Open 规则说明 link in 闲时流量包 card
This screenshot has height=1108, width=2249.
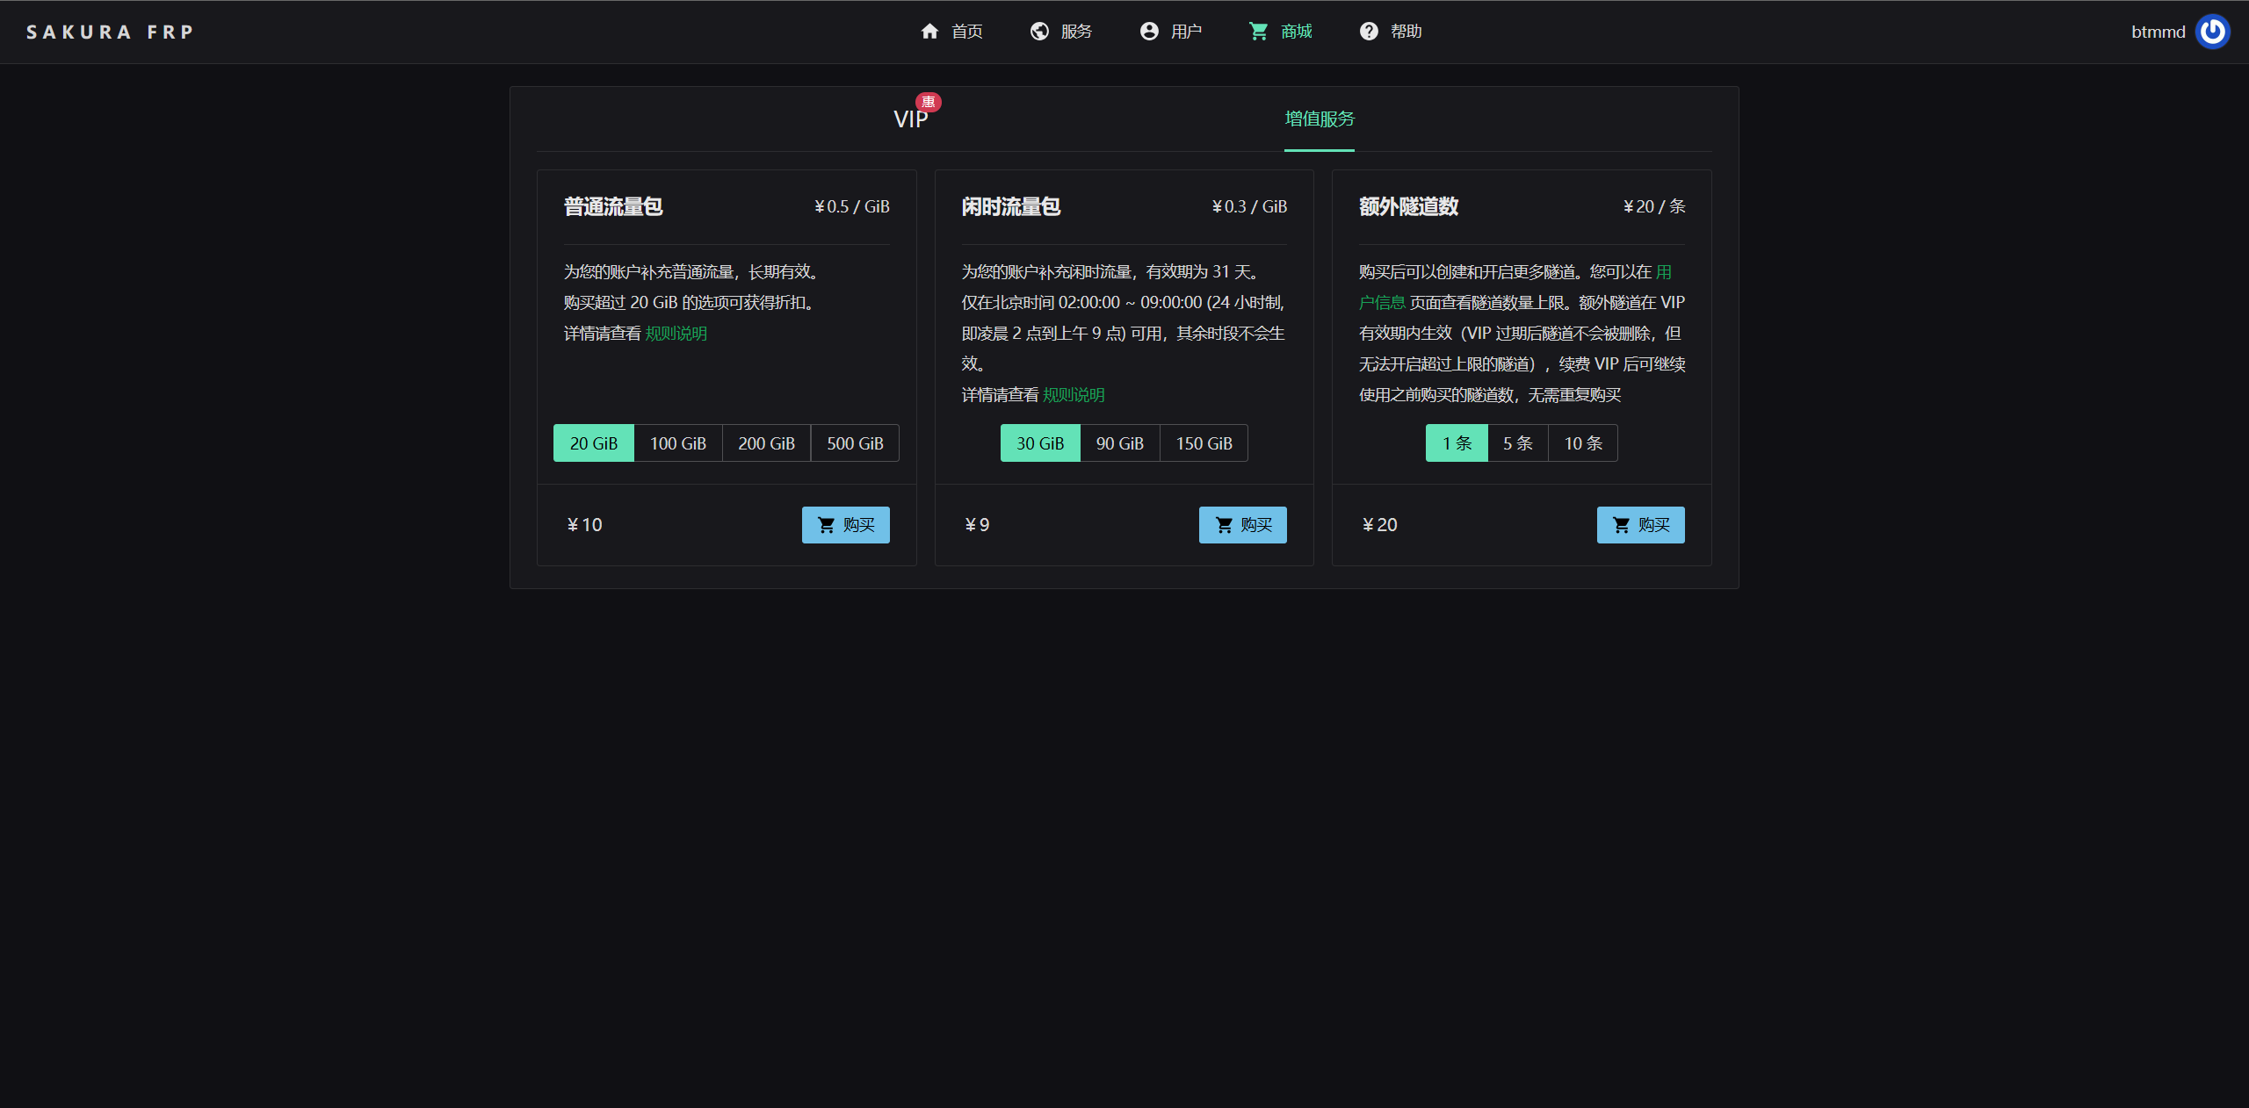click(1074, 395)
